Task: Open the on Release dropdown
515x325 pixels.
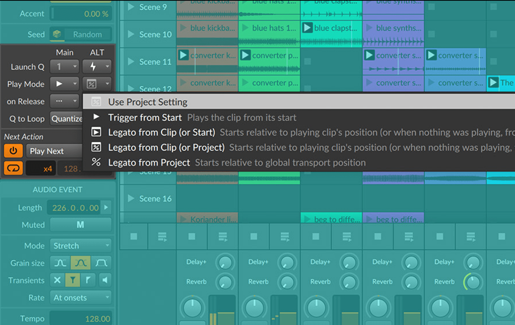Action: (64, 101)
